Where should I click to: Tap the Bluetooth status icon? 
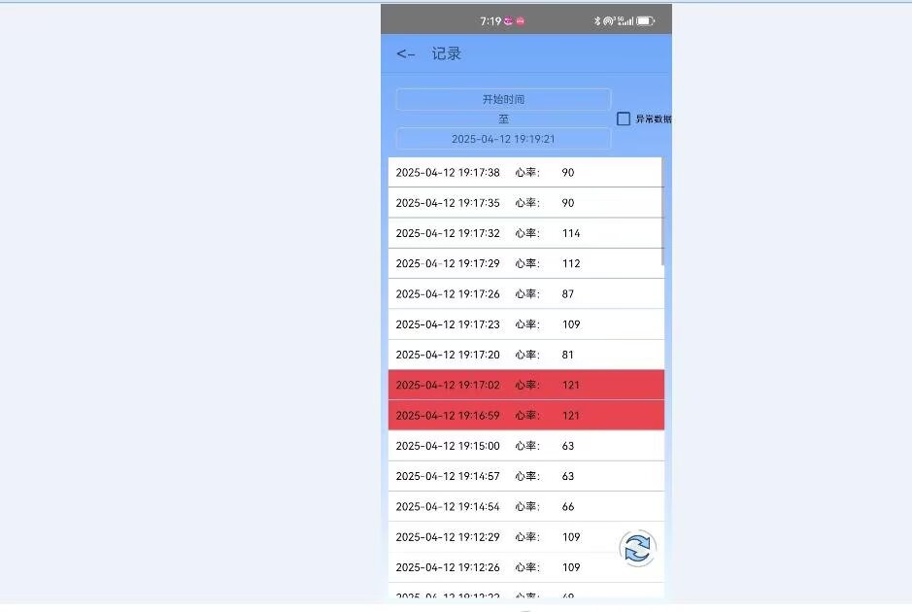(x=596, y=21)
